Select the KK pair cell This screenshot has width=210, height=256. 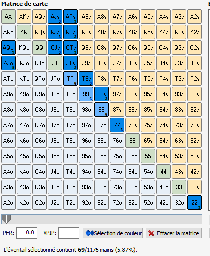[24, 32]
